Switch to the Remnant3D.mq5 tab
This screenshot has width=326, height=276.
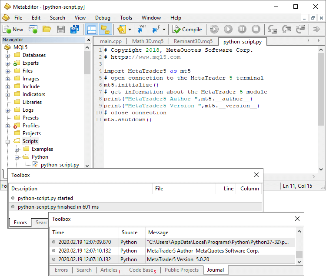pos(193,41)
